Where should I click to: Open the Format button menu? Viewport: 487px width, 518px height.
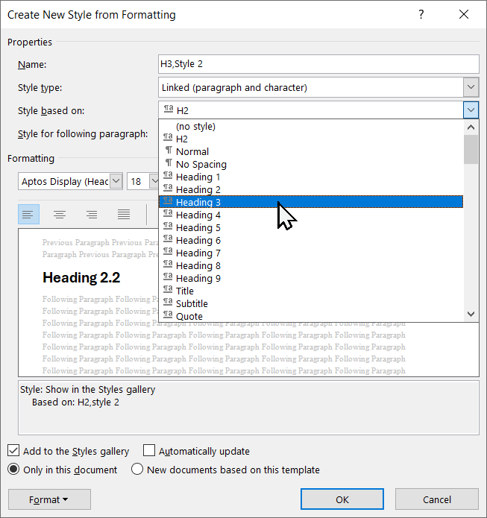49,499
